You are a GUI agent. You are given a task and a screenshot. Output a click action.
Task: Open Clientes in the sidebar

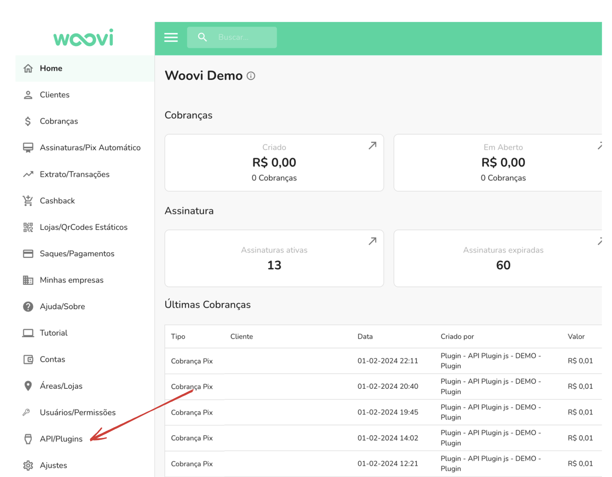(x=55, y=95)
